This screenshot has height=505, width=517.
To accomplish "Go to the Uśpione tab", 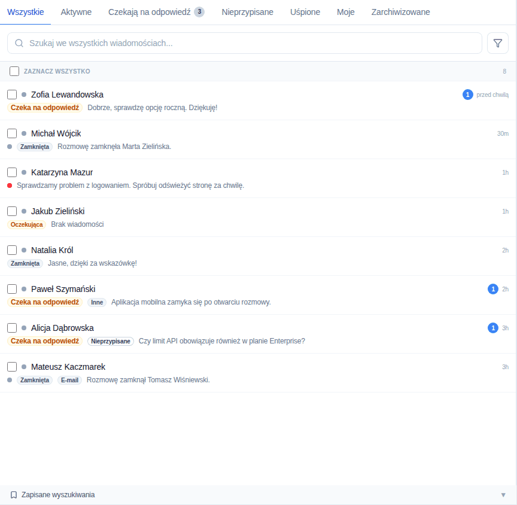I will 305,12.
